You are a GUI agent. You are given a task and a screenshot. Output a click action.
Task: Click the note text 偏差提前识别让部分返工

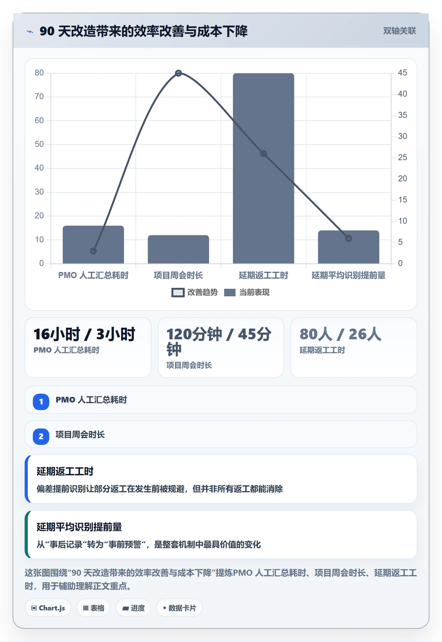pos(160,489)
